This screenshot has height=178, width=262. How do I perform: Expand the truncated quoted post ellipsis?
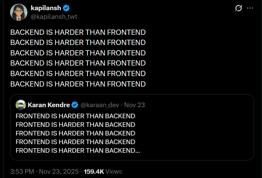pos(137,151)
